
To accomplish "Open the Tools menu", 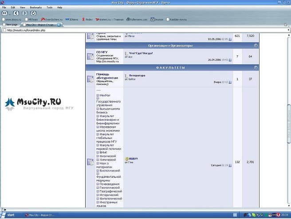I will pos(49,8).
